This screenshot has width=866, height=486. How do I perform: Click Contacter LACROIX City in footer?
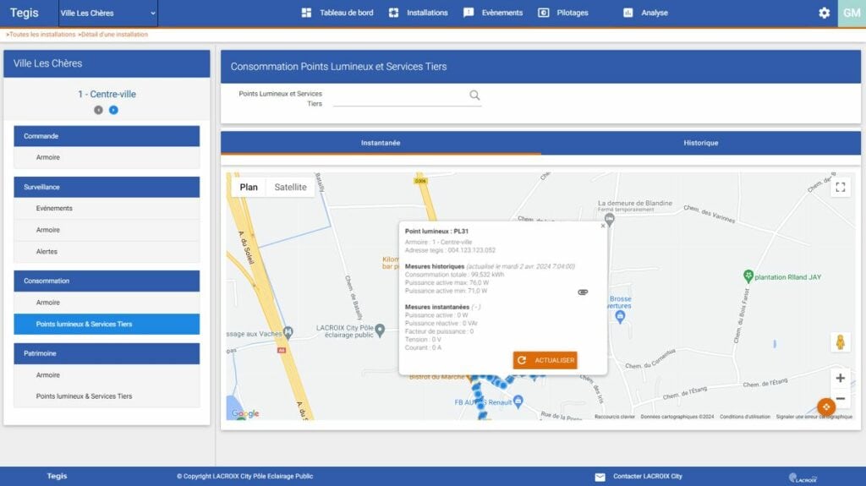pyautogui.click(x=647, y=476)
